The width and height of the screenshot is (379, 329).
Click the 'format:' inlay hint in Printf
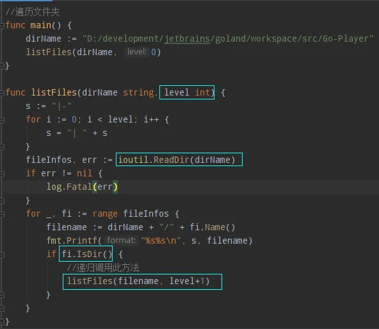121,240
